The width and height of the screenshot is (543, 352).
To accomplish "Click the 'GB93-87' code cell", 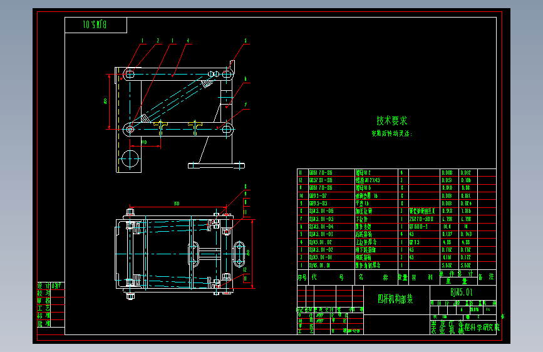I will 318,196.
